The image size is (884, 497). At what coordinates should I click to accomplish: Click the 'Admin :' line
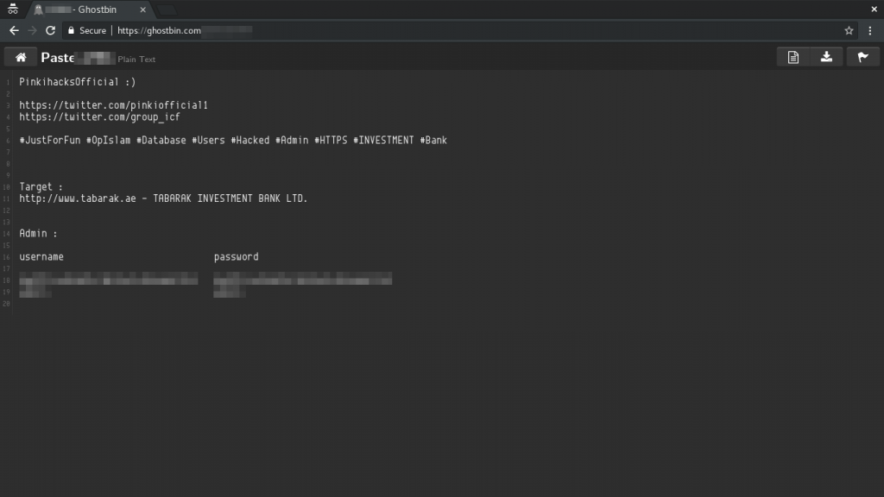click(38, 233)
